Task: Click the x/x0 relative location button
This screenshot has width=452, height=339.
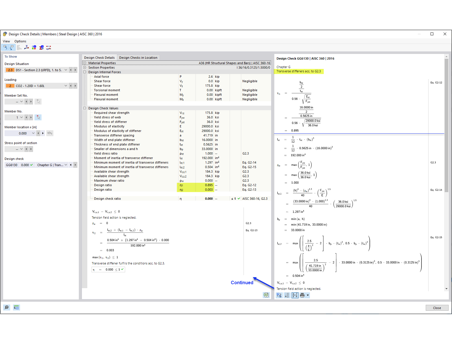Action: (50, 133)
